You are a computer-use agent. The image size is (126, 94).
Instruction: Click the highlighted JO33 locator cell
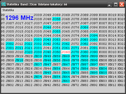click(x=38, y=40)
